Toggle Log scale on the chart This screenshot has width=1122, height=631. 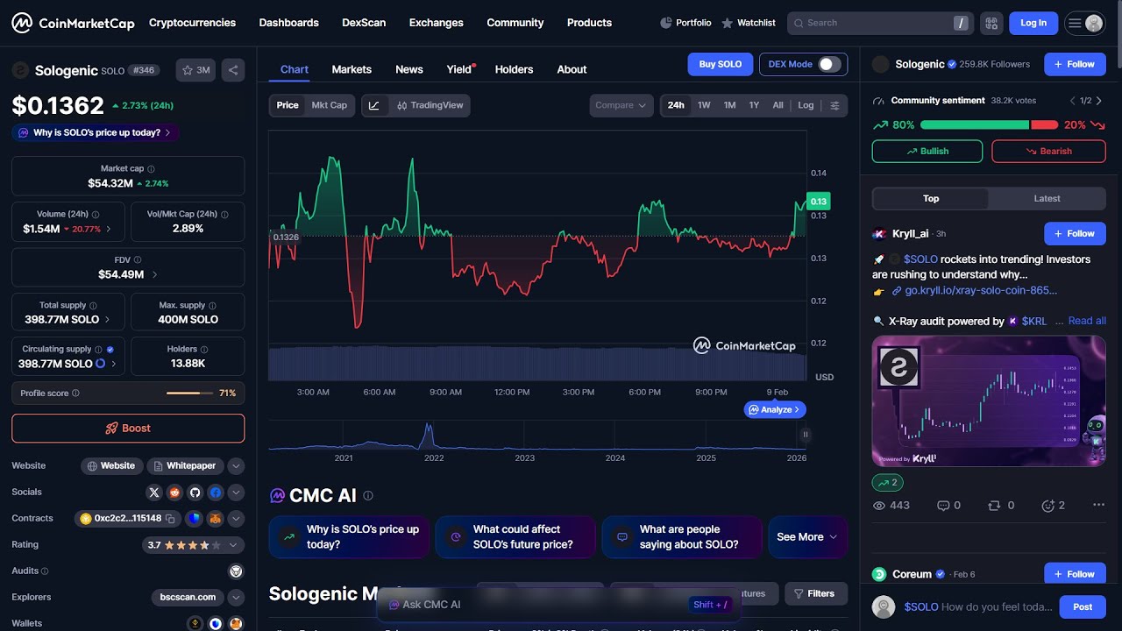coord(806,105)
